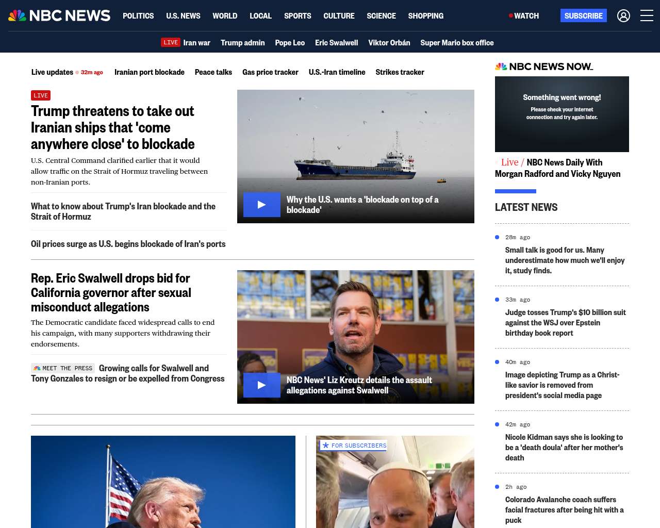Open the Strikes tracker link

click(400, 72)
